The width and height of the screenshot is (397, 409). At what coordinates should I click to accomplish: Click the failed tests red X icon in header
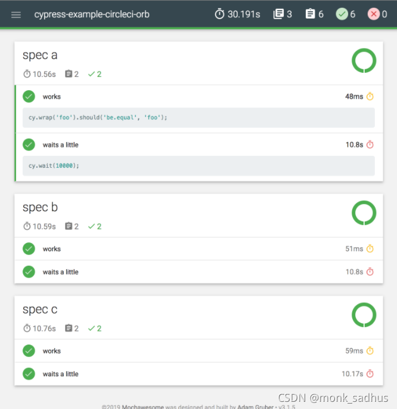[x=374, y=14]
